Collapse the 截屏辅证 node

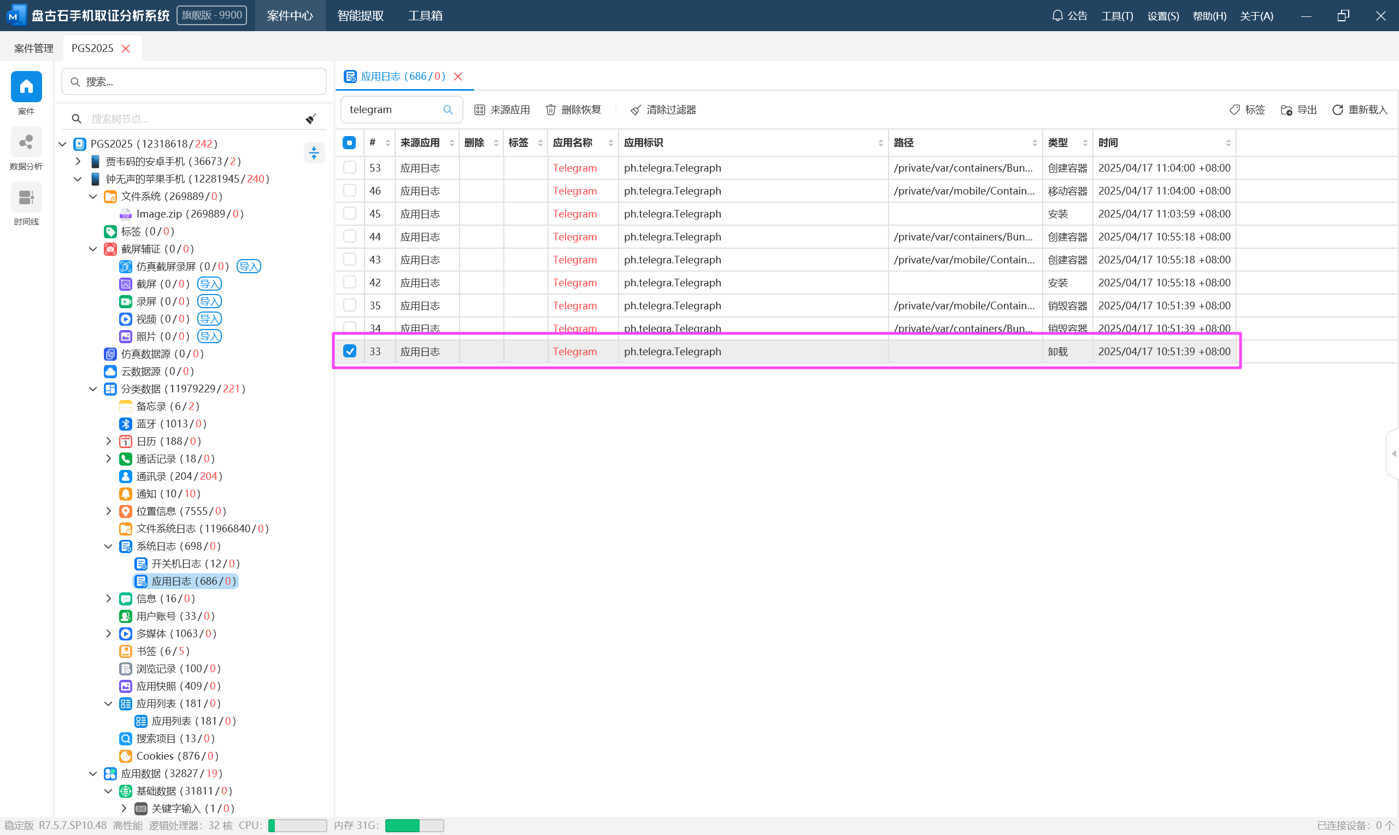click(93, 249)
